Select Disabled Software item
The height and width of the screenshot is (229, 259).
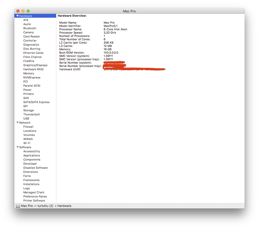[x=35, y=168]
